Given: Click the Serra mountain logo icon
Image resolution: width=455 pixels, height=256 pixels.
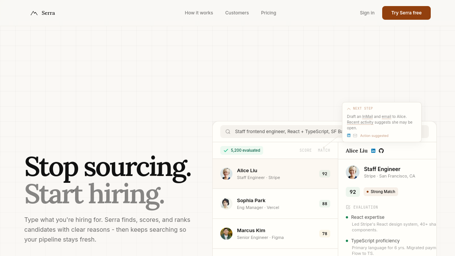Looking at the screenshot, I should point(34,13).
